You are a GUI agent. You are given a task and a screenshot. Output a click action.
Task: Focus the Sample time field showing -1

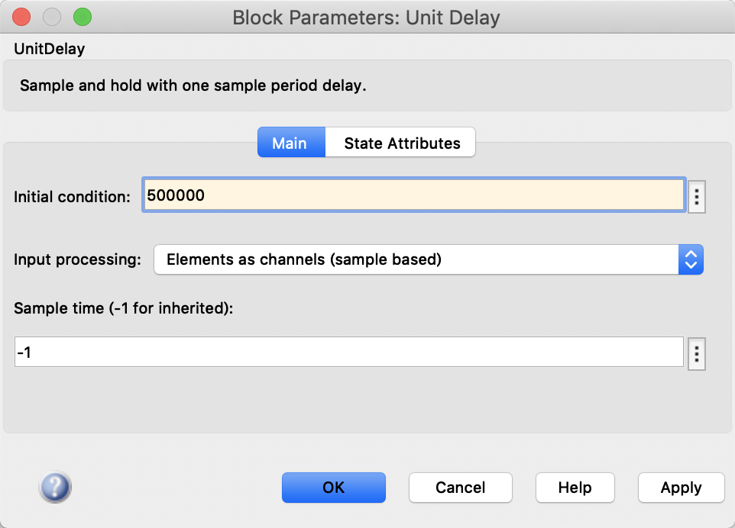(348, 353)
